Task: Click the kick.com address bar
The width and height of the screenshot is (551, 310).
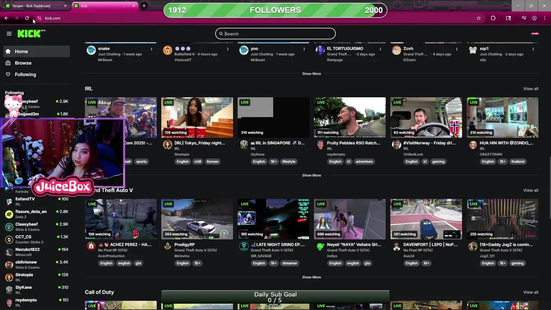Action: click(254, 18)
